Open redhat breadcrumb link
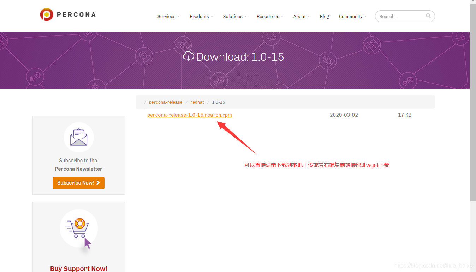 click(x=197, y=102)
